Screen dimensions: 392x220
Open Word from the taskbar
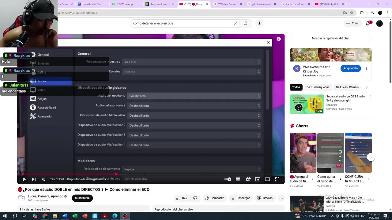pos(65,216)
